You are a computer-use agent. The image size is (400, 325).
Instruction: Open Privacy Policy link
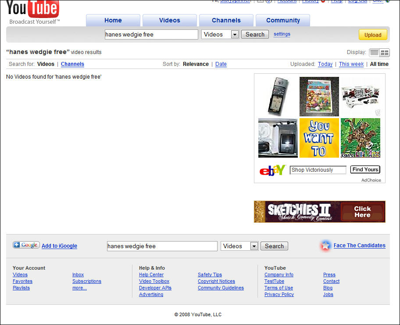279,295
